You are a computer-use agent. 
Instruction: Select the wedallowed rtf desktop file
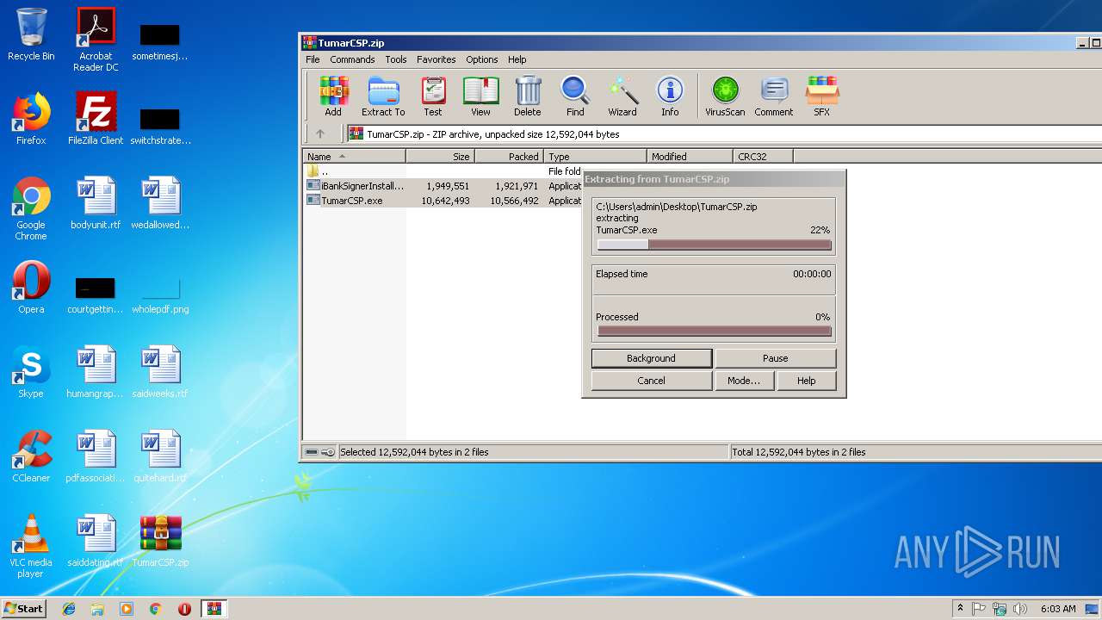point(160,203)
